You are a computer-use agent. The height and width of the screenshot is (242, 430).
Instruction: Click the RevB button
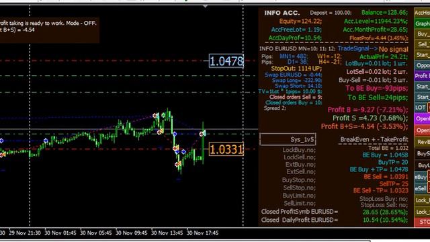[422, 142]
